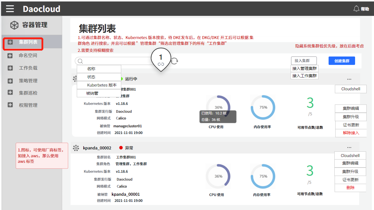Click 运行中 status label
The image size is (374, 210).
click(x=131, y=79)
